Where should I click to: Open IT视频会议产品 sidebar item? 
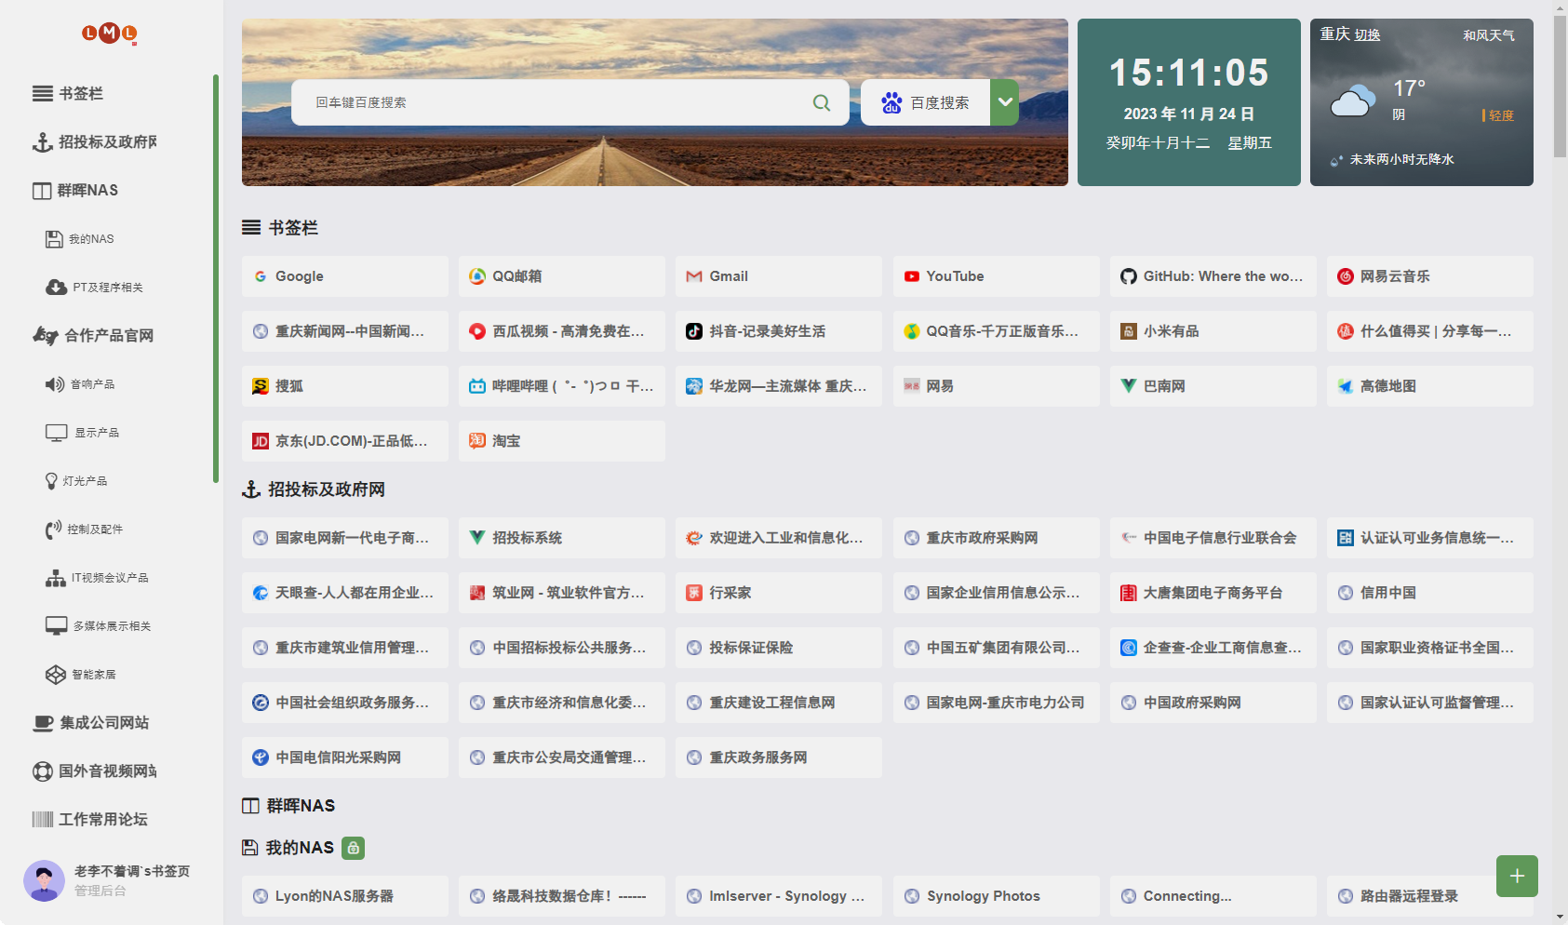pyautogui.click(x=97, y=578)
